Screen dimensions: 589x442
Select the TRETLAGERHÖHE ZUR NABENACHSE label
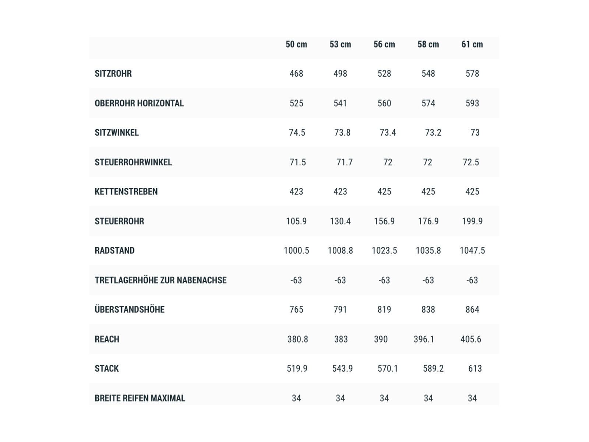[x=161, y=280]
